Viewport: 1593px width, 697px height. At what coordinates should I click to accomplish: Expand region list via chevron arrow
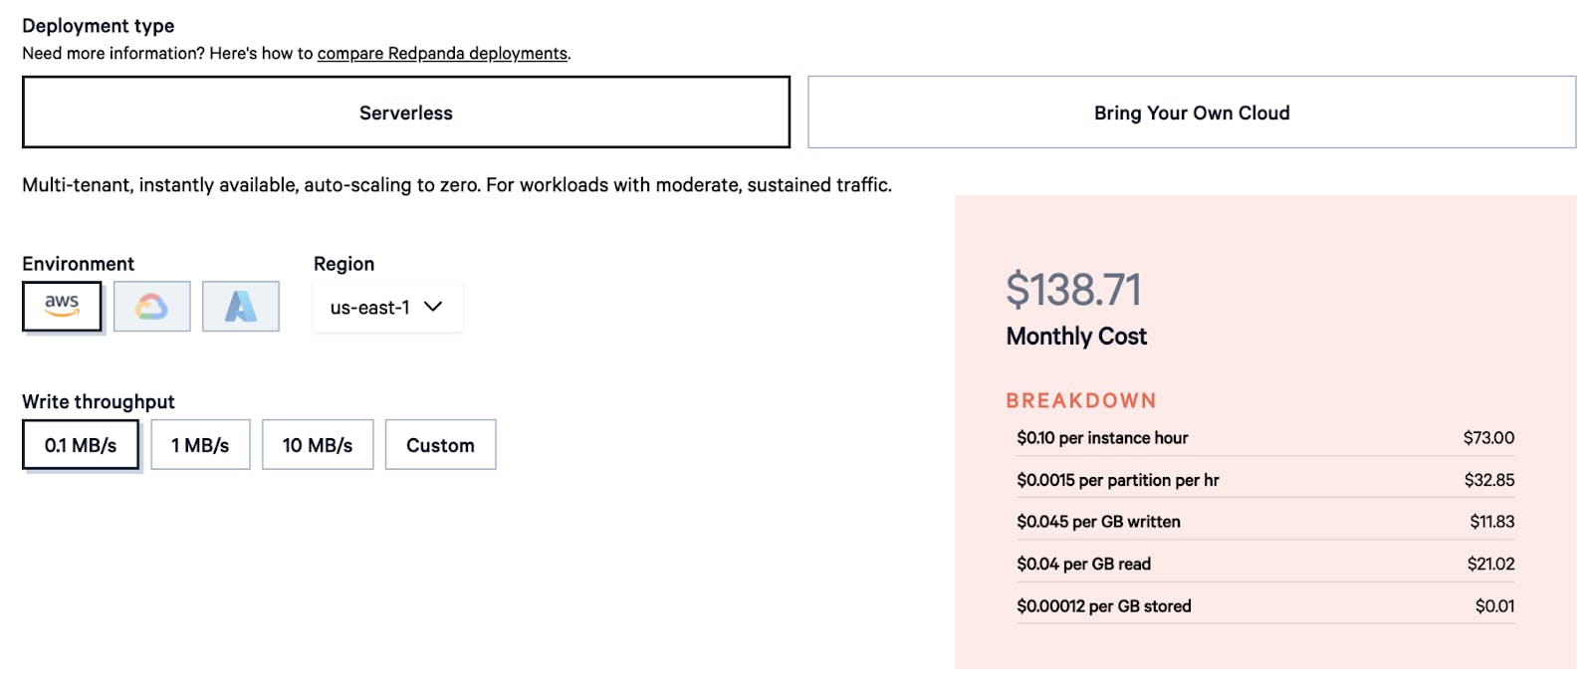(x=433, y=307)
